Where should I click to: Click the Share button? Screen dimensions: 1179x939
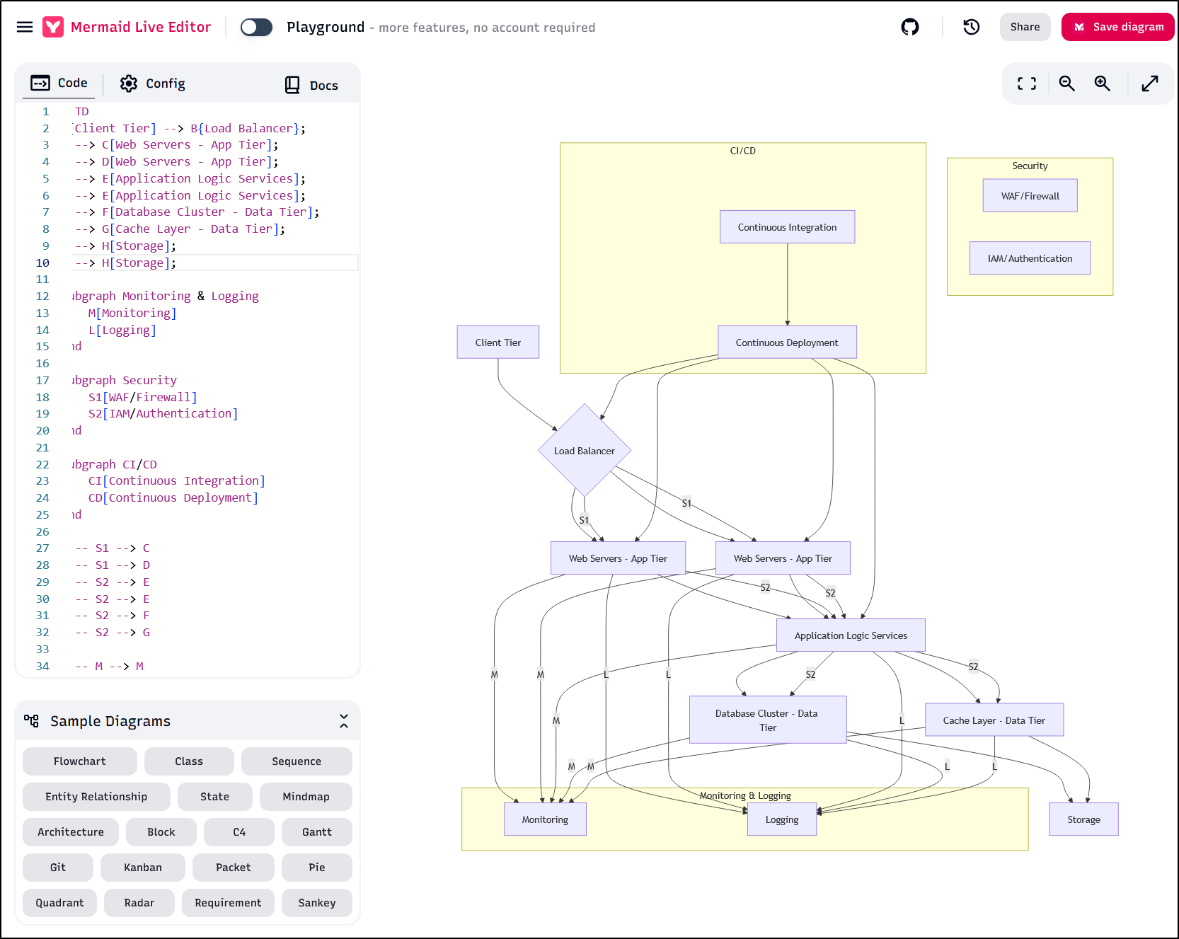pos(1025,27)
